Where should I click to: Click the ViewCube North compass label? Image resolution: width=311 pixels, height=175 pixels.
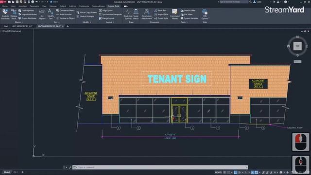click(297, 37)
